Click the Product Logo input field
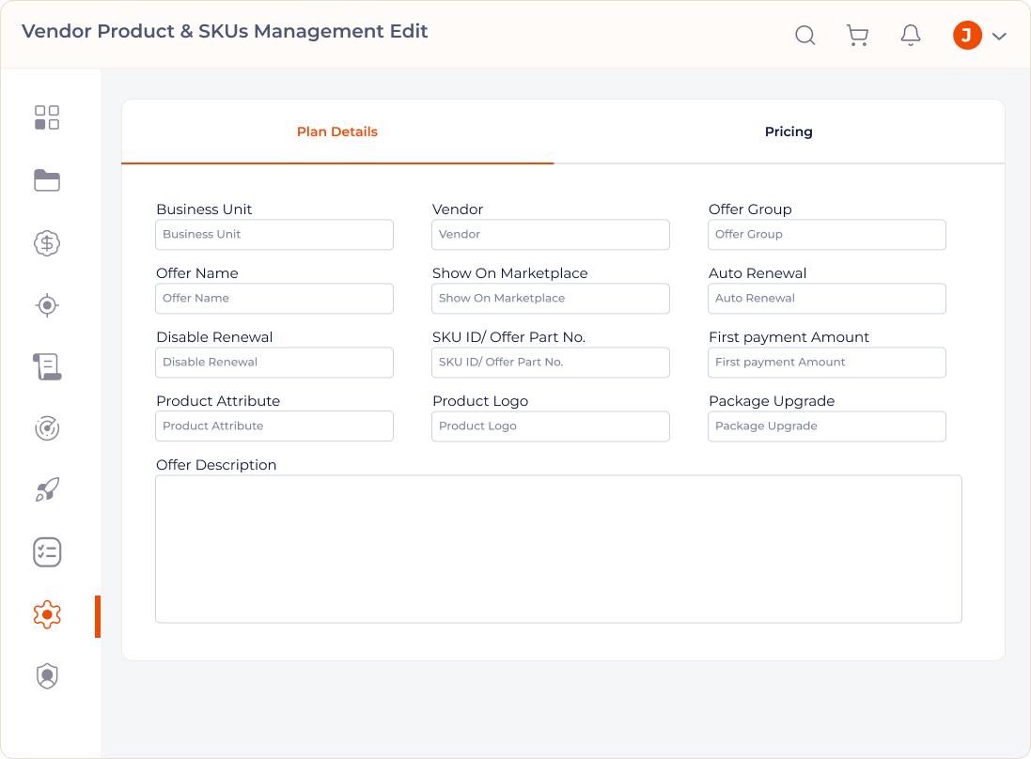This screenshot has height=759, width=1031. click(x=551, y=426)
